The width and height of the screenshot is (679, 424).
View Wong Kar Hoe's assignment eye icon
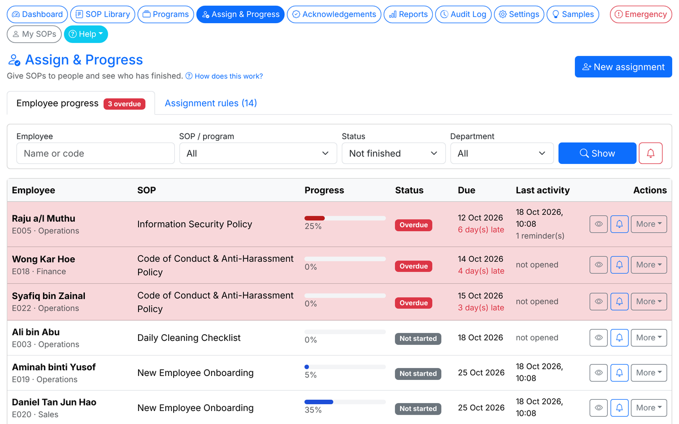[x=599, y=265]
